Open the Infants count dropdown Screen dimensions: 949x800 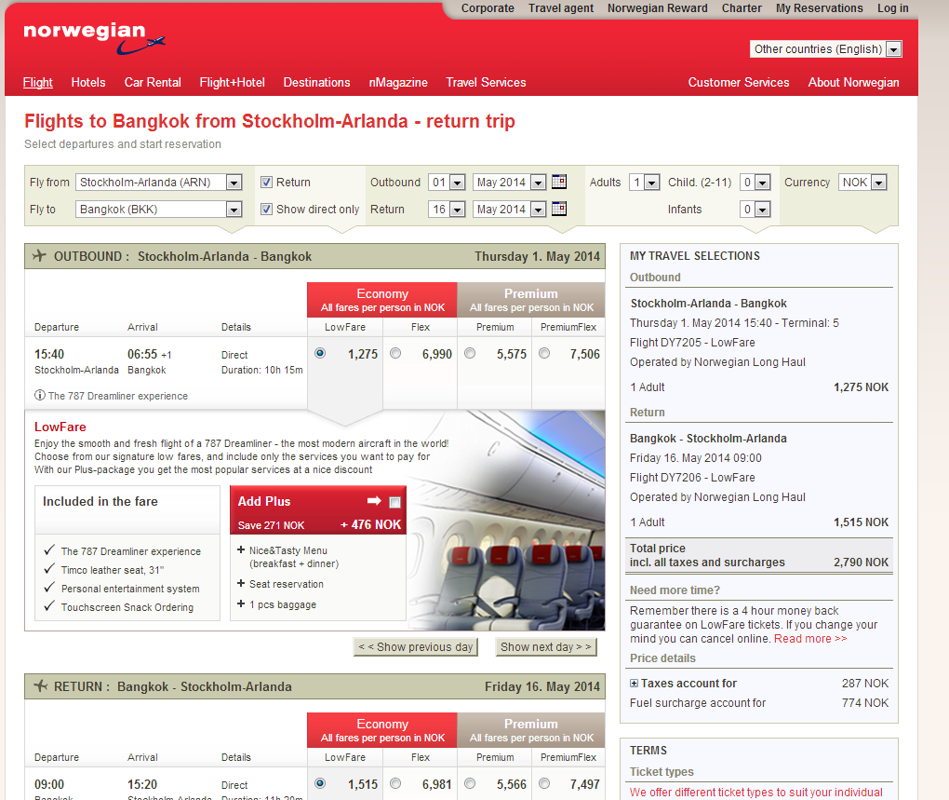pyautogui.click(x=755, y=209)
